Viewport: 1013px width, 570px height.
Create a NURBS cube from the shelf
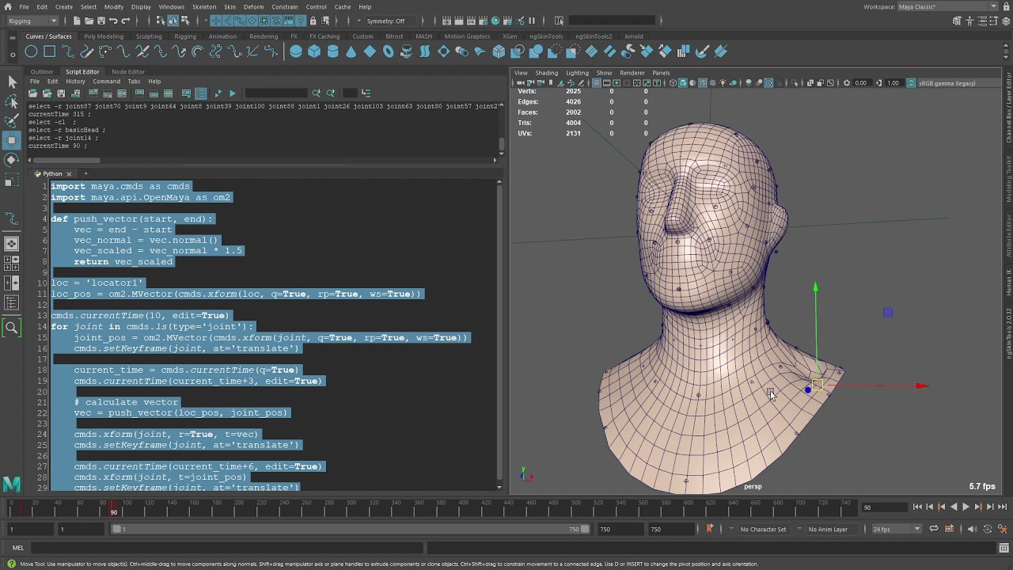tap(314, 51)
